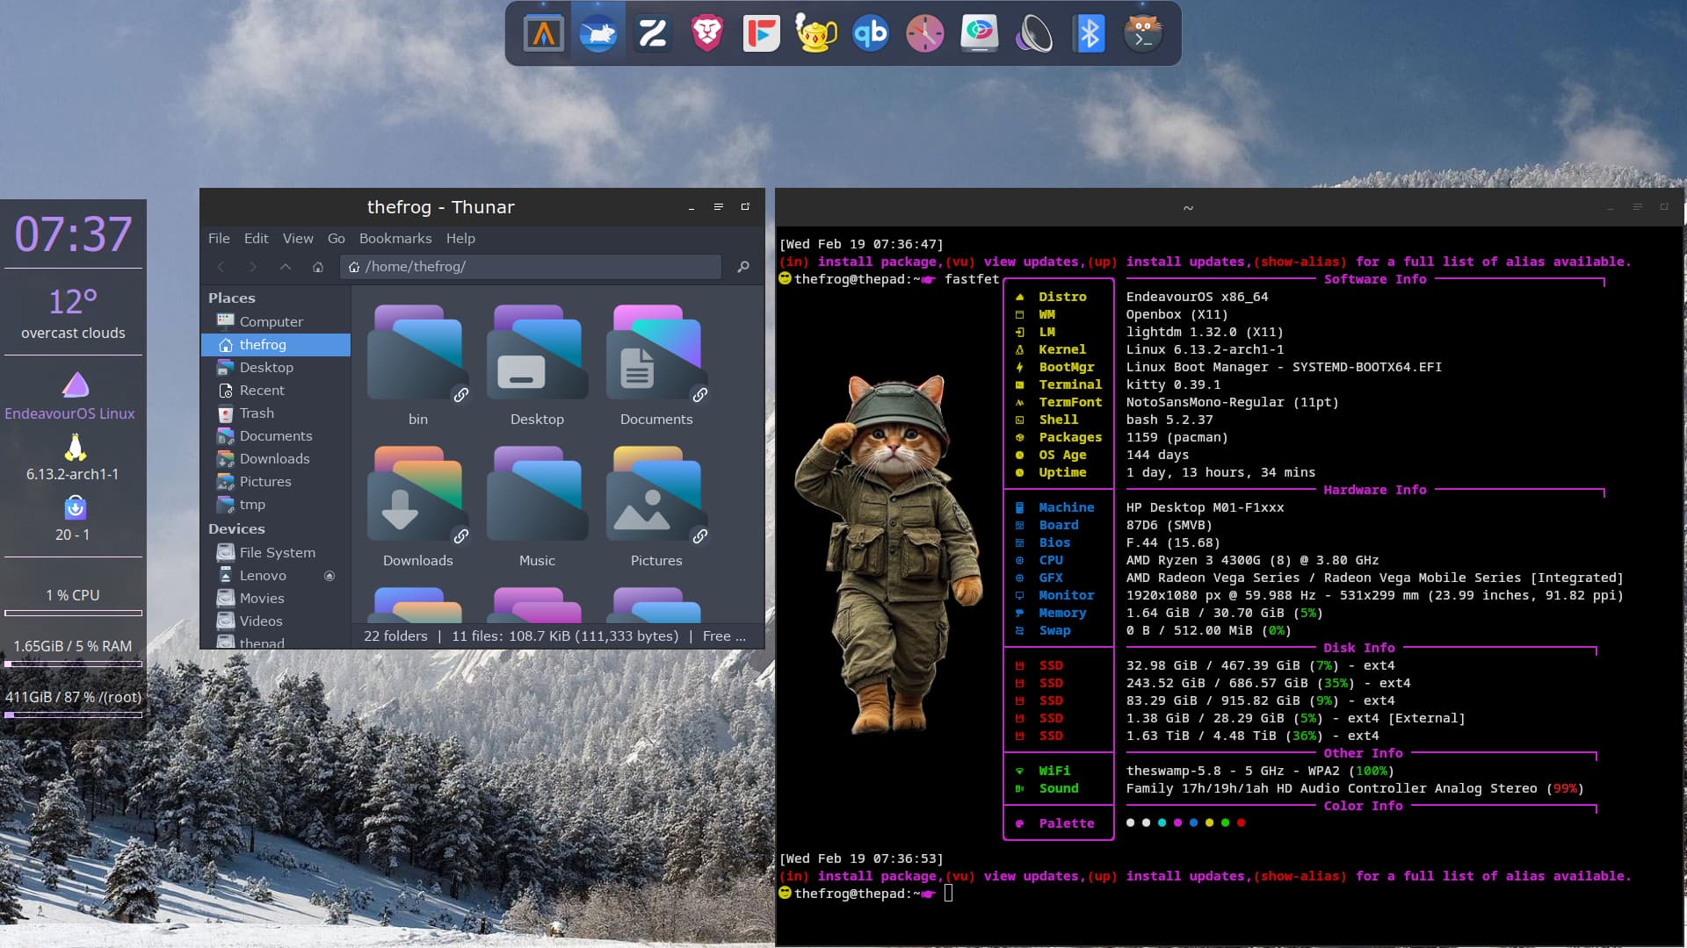Viewport: 1687px width, 948px height.
Task: Open the bin folder icon
Action: click(418, 352)
